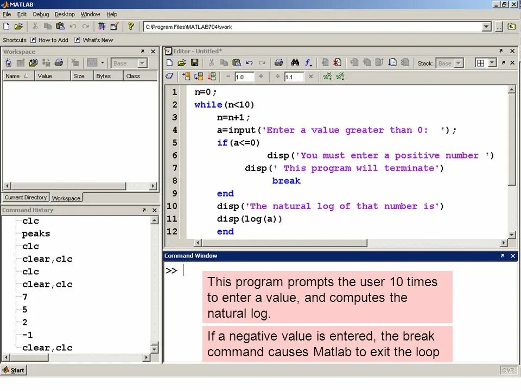The image size is (521, 391).
Task: Click Undo arrow in Editor toolbar
Action: [249, 62]
